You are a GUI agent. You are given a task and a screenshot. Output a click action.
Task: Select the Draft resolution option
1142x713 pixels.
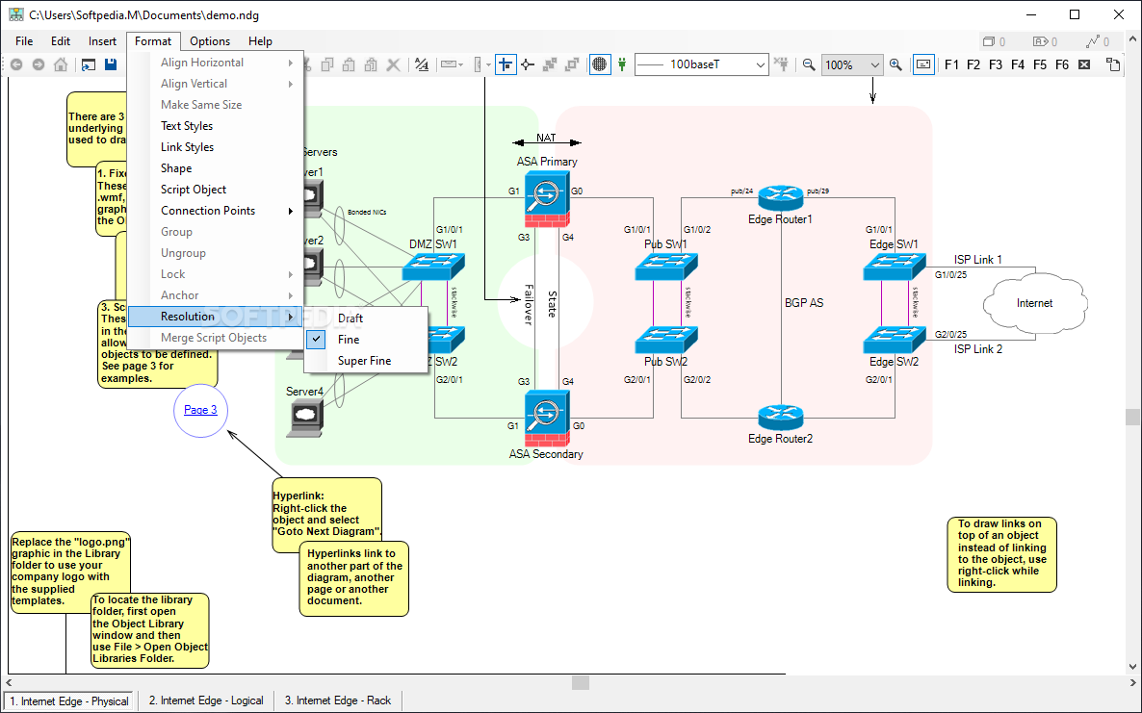pos(365,318)
